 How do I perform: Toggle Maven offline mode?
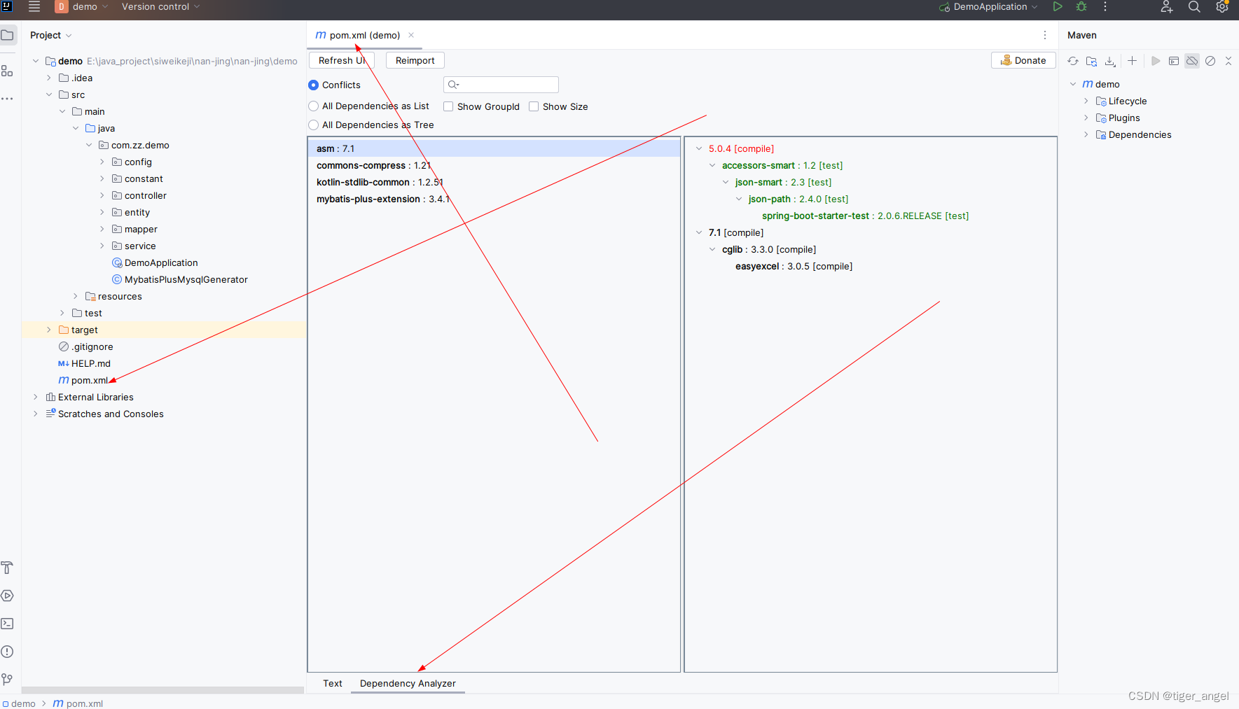point(1192,61)
